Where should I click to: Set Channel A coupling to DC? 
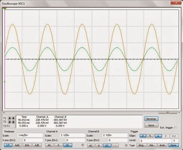68,145
